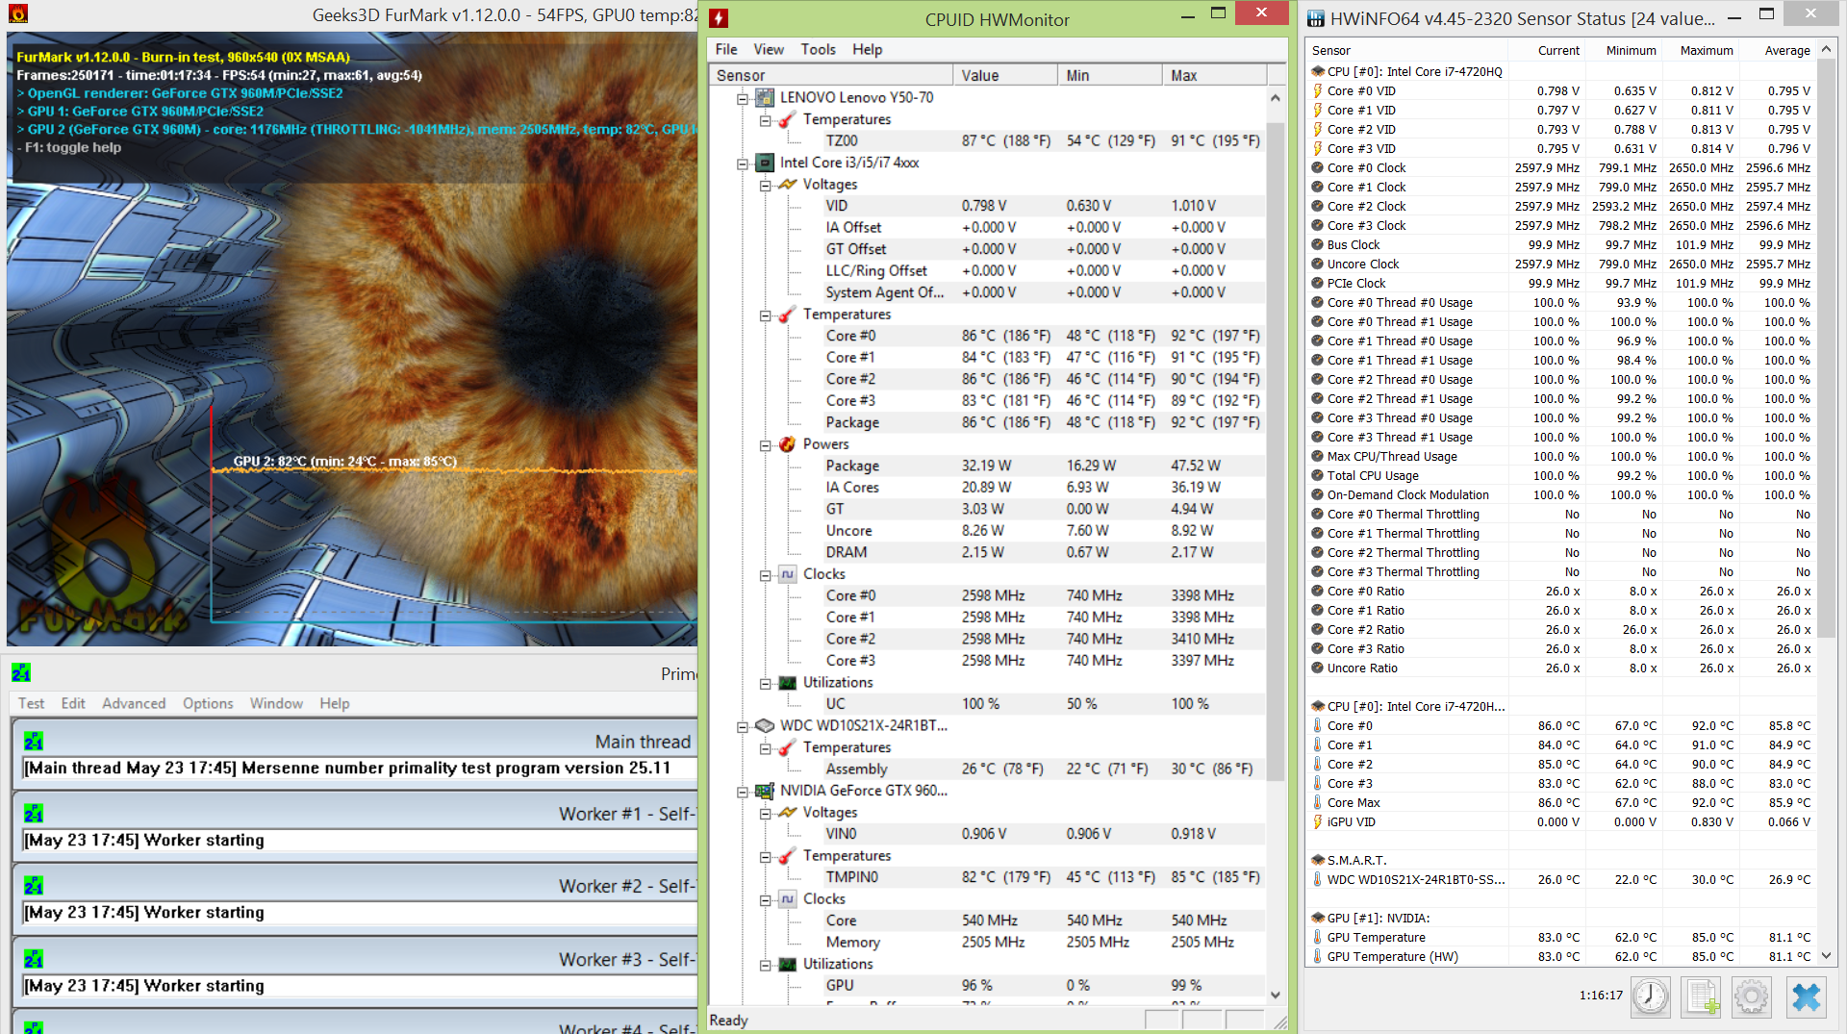The height and width of the screenshot is (1034, 1847).
Task: Collapse the WDC WD10S21X drive node
Action: click(743, 726)
